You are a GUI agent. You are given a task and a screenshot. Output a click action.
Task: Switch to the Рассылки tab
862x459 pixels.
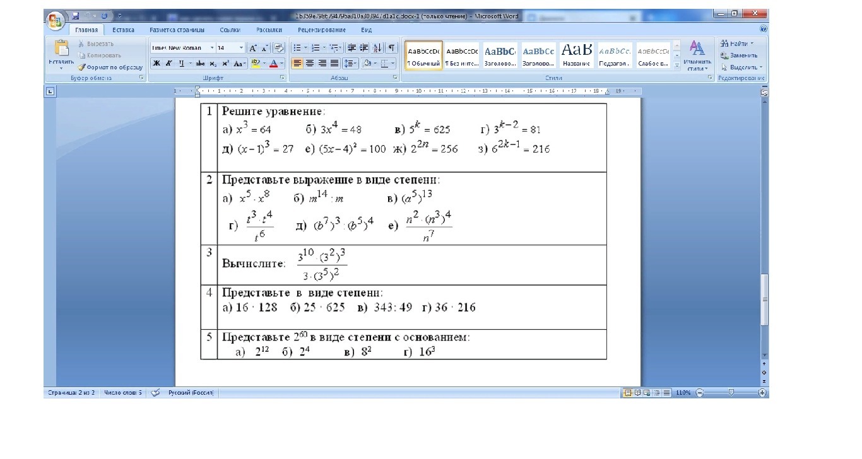pos(269,30)
